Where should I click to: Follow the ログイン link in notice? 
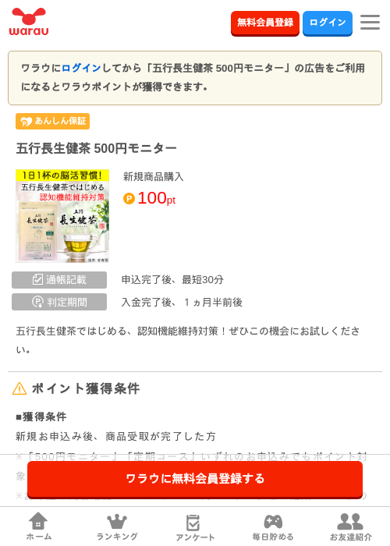click(81, 68)
